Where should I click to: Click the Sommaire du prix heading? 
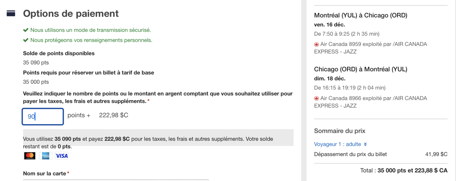[x=339, y=131]
